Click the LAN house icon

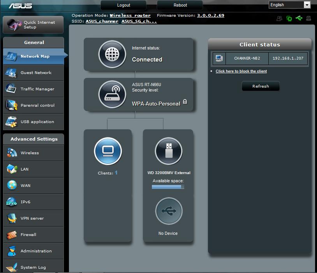click(12, 169)
